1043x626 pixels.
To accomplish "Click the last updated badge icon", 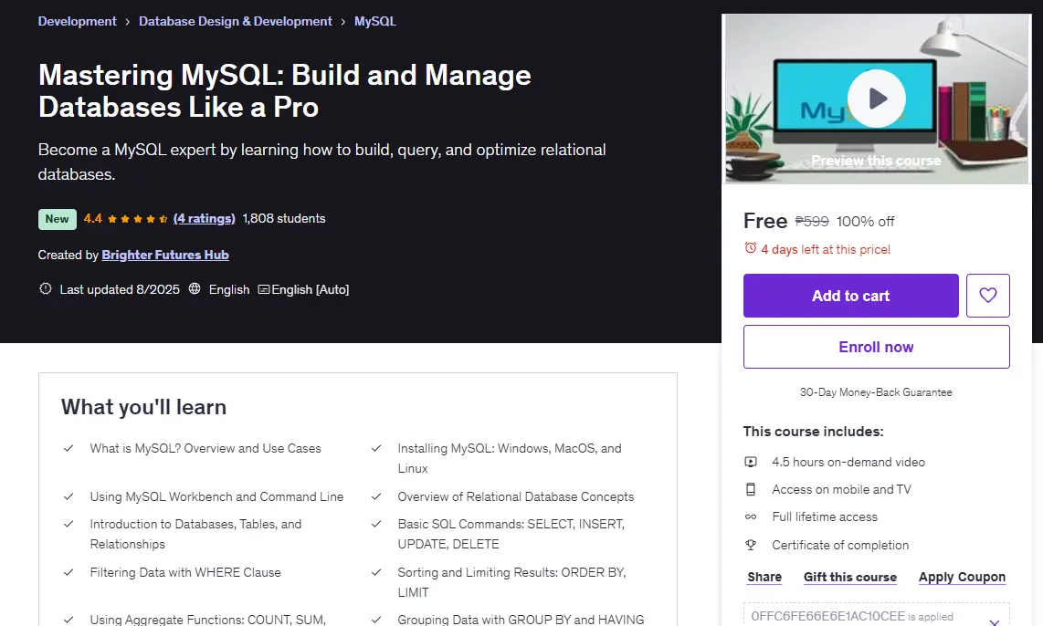I will (x=46, y=289).
